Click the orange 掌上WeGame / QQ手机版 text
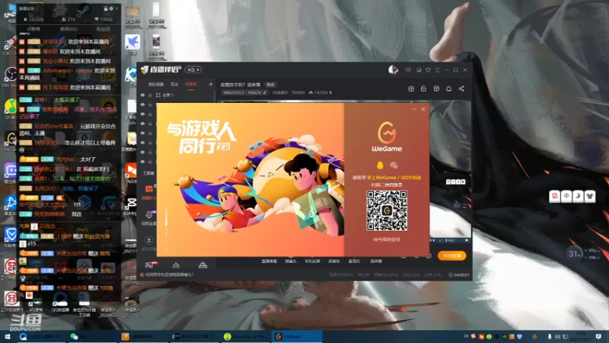 click(x=394, y=178)
